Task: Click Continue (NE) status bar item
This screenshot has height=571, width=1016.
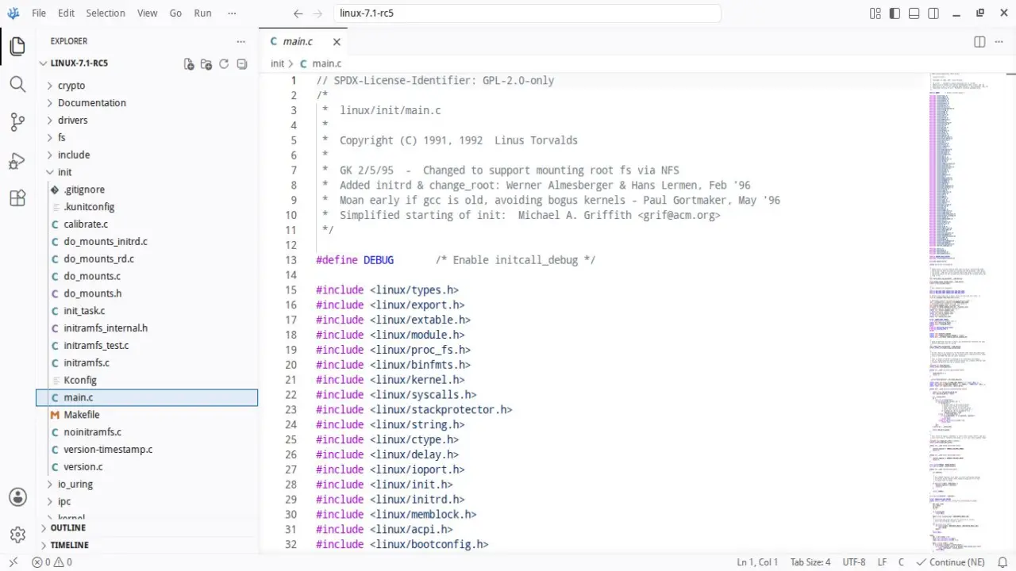Action: pos(950,562)
